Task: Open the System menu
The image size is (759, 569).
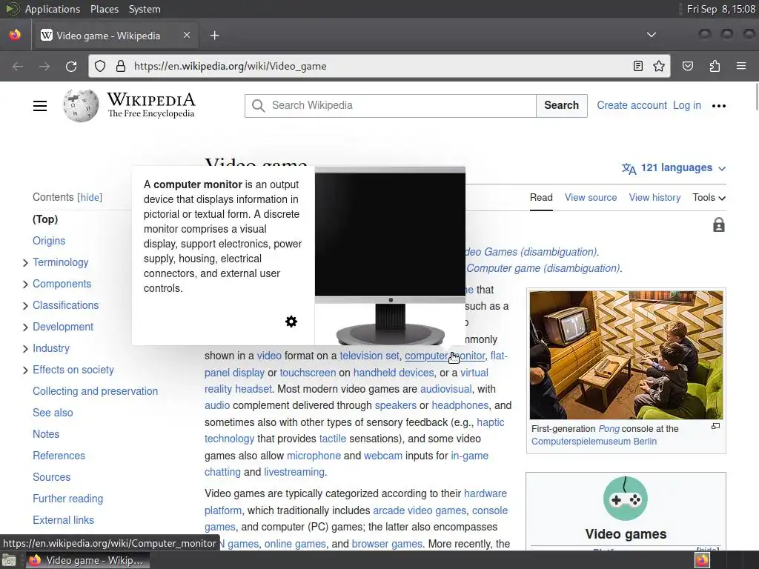Action: [x=145, y=9]
